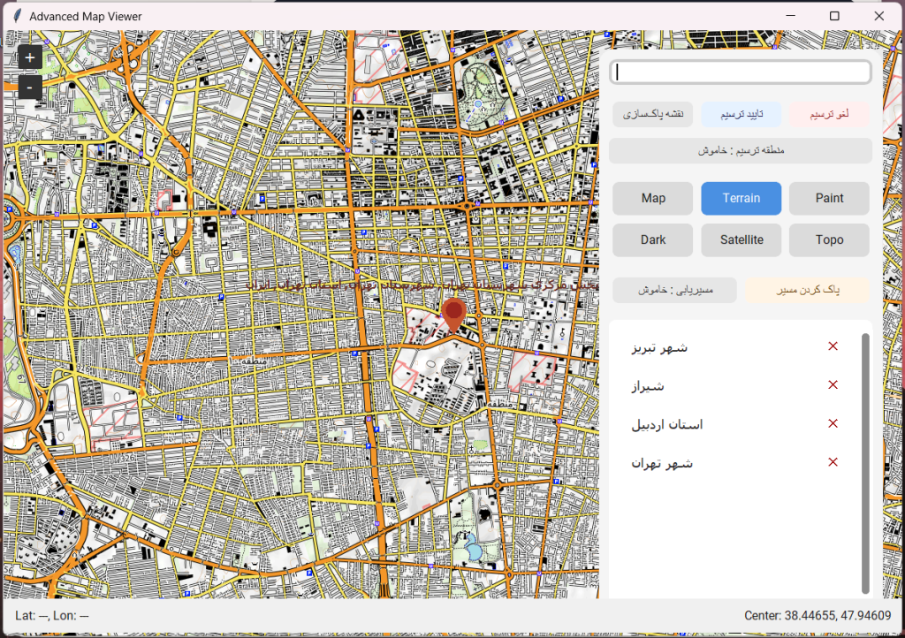Pick the Paint map style
Image resolution: width=905 pixels, height=638 pixels.
pyautogui.click(x=829, y=199)
